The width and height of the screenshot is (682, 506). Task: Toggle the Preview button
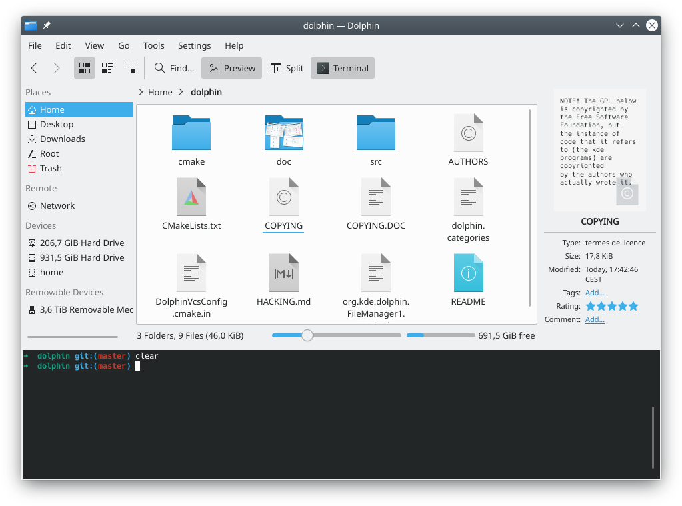232,68
